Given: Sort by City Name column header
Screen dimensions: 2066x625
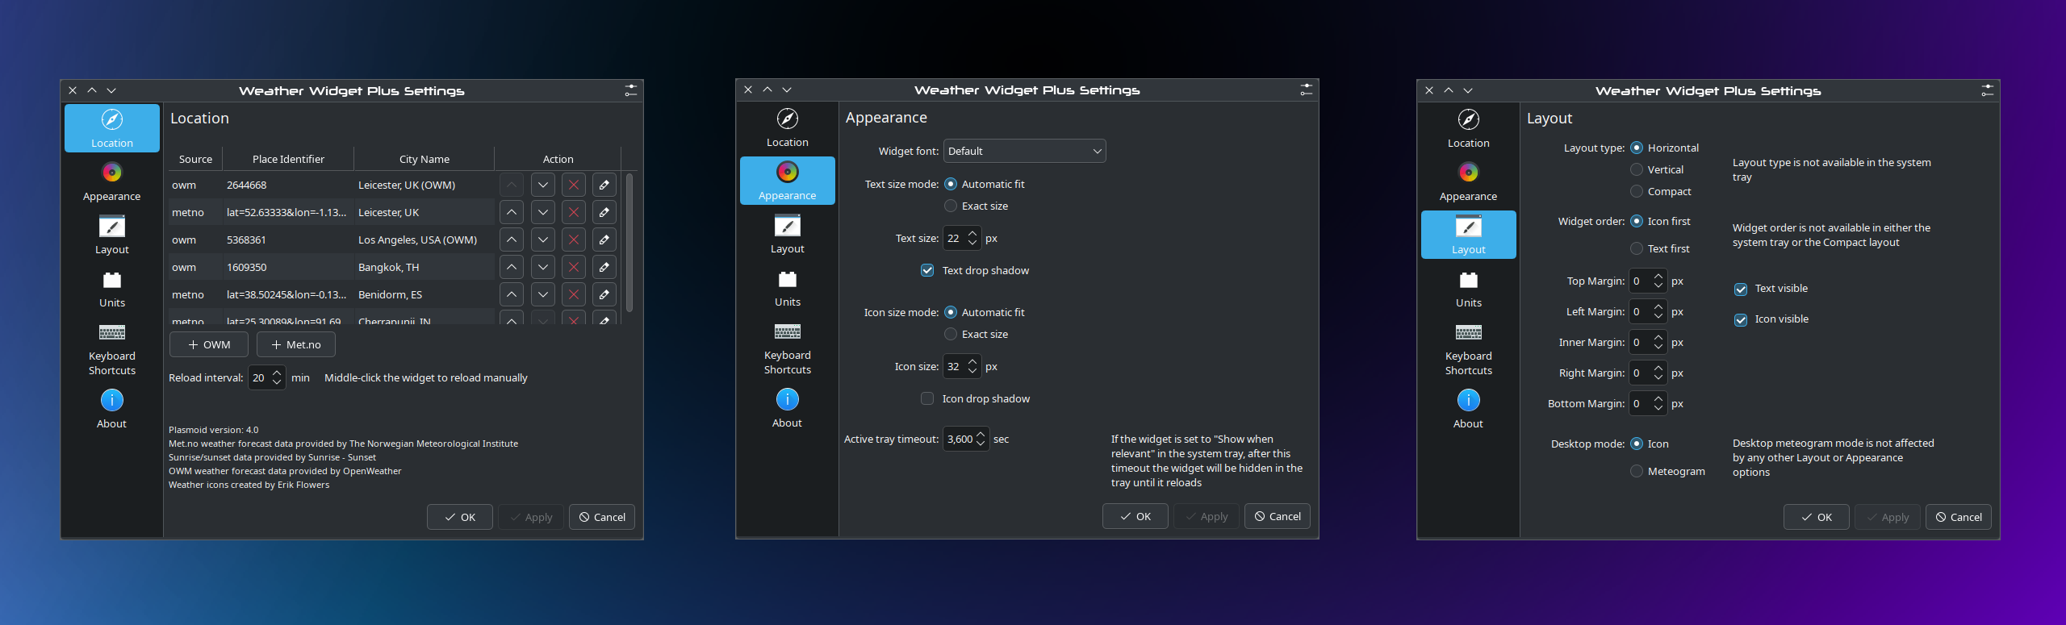Looking at the screenshot, I should (x=424, y=160).
